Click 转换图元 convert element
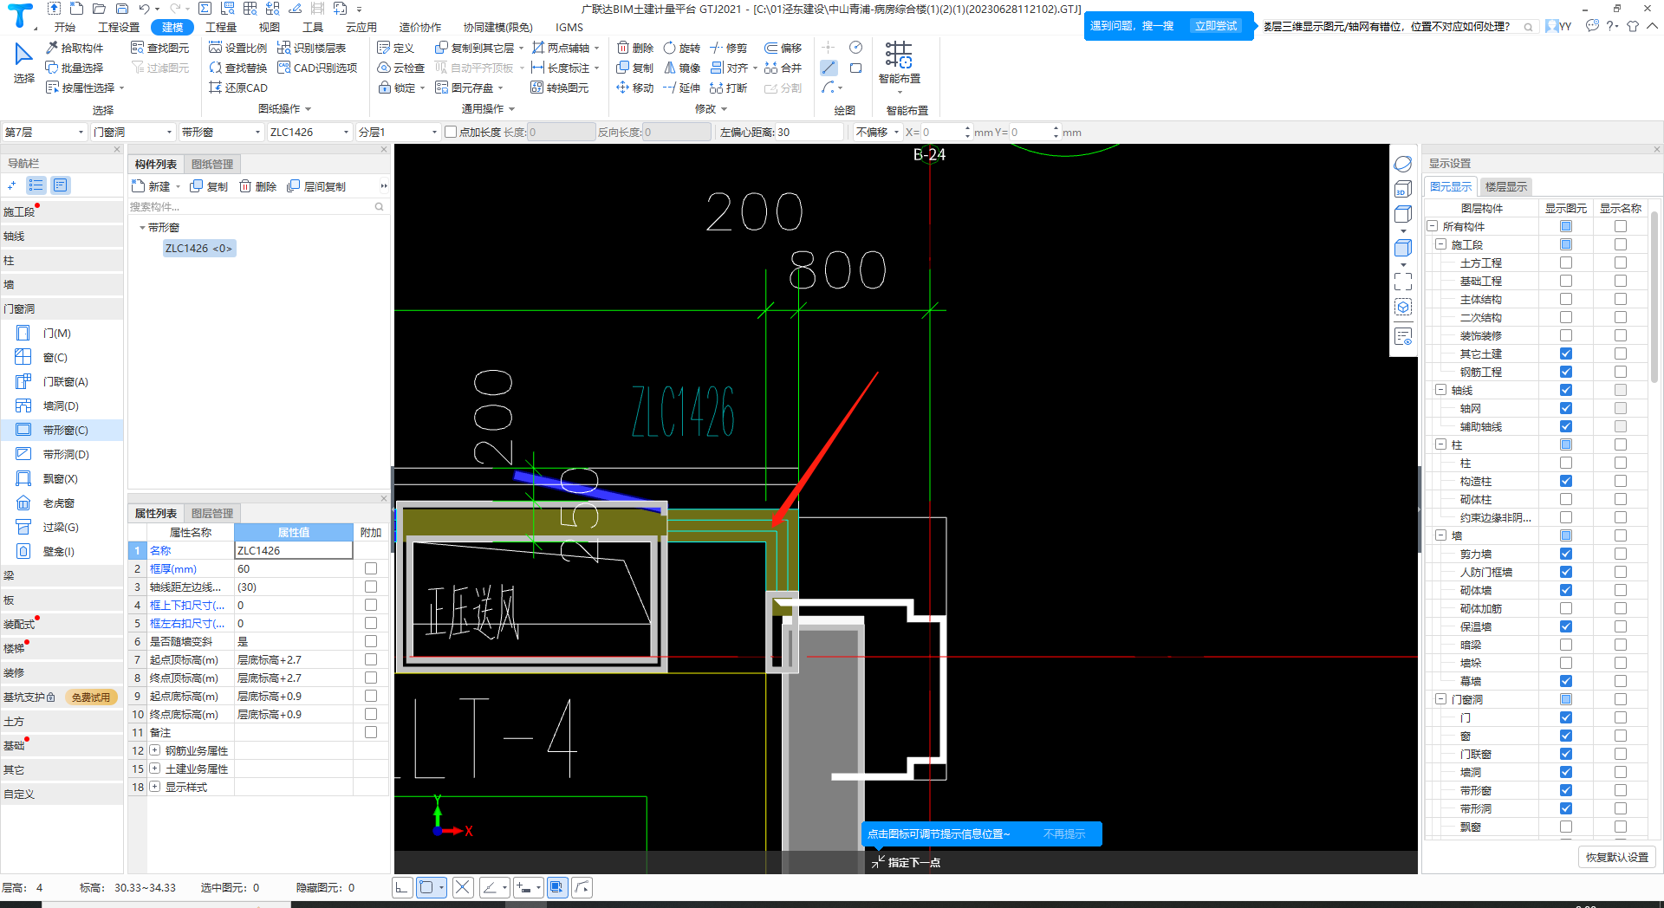 tap(560, 88)
